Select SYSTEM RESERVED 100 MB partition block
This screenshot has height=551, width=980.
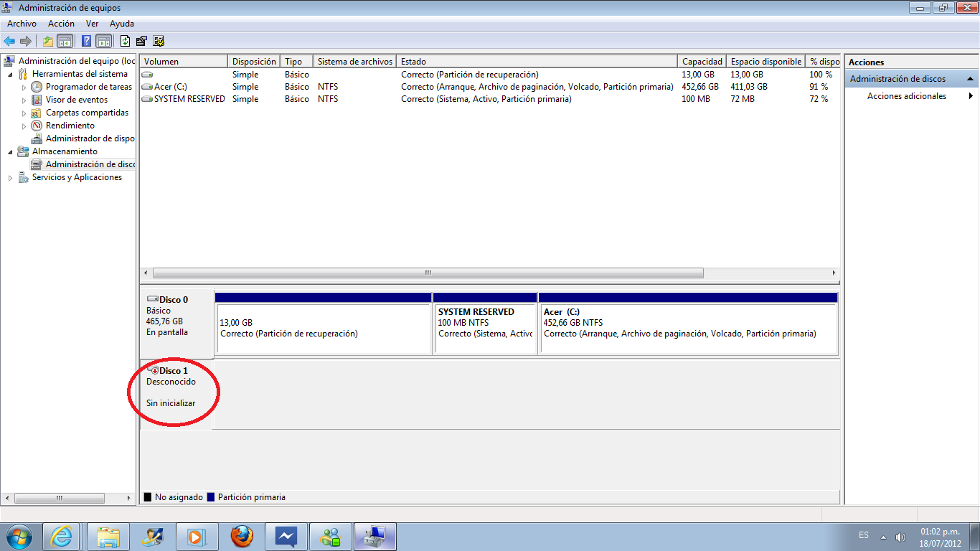pyautogui.click(x=485, y=323)
